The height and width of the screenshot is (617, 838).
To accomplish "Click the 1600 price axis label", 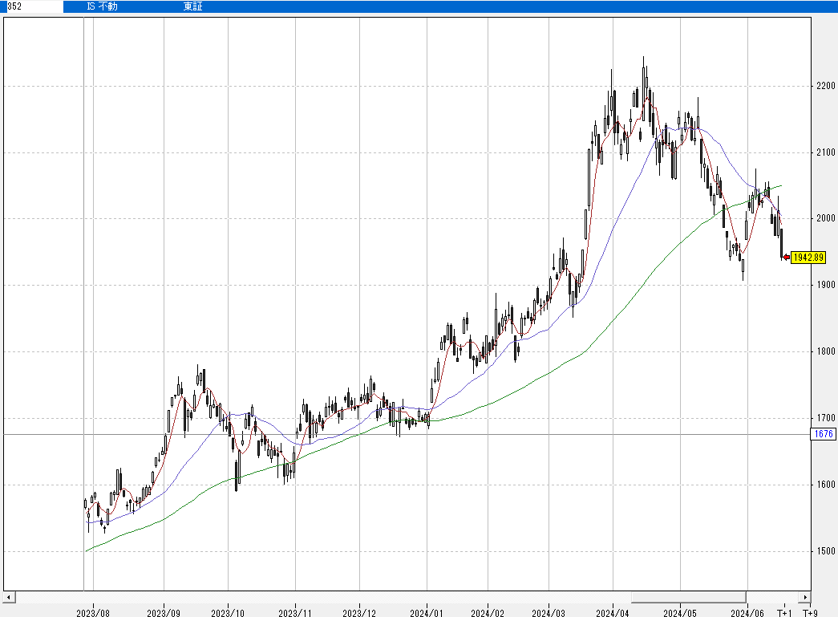I will (x=826, y=485).
